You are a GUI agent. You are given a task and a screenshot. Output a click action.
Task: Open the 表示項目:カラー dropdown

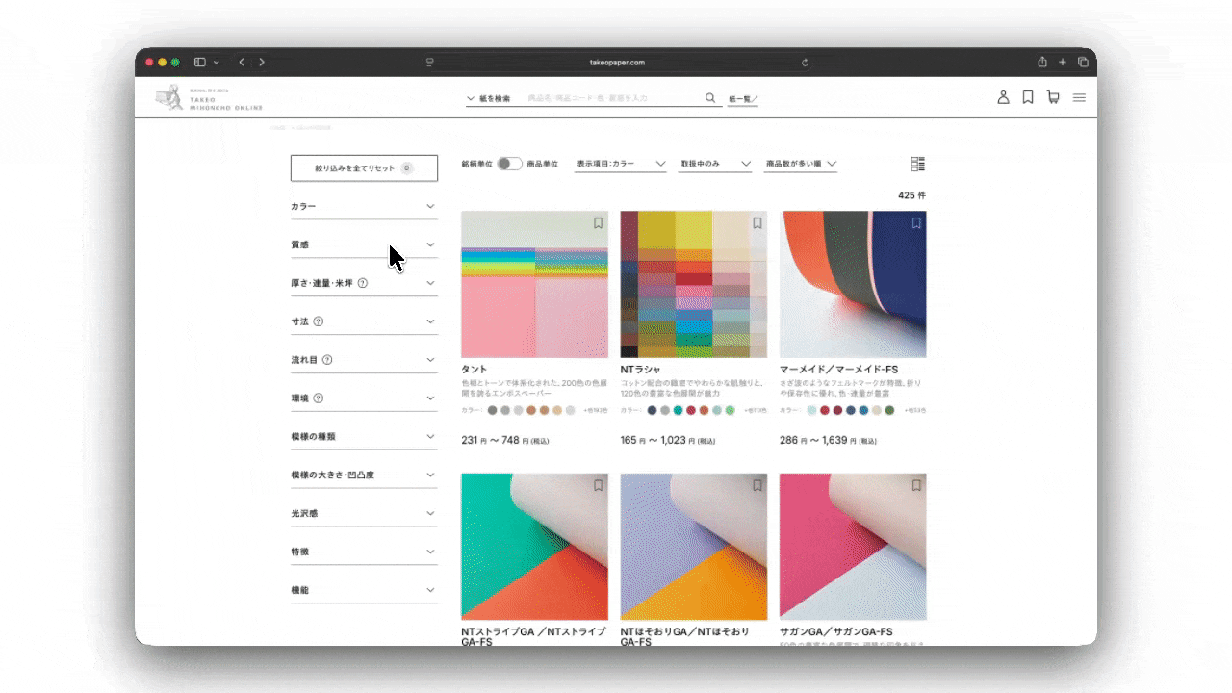click(621, 165)
